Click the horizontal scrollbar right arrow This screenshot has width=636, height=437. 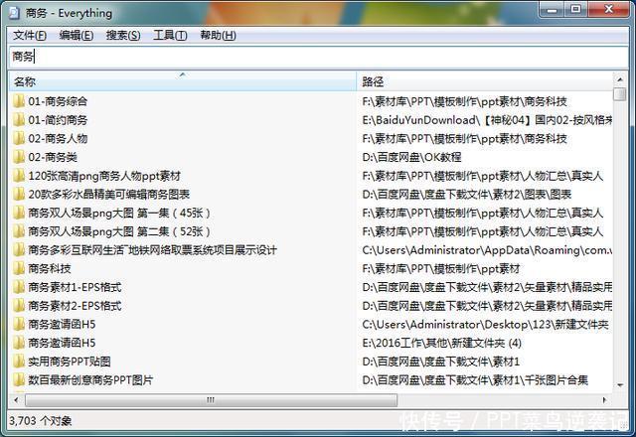(604, 400)
